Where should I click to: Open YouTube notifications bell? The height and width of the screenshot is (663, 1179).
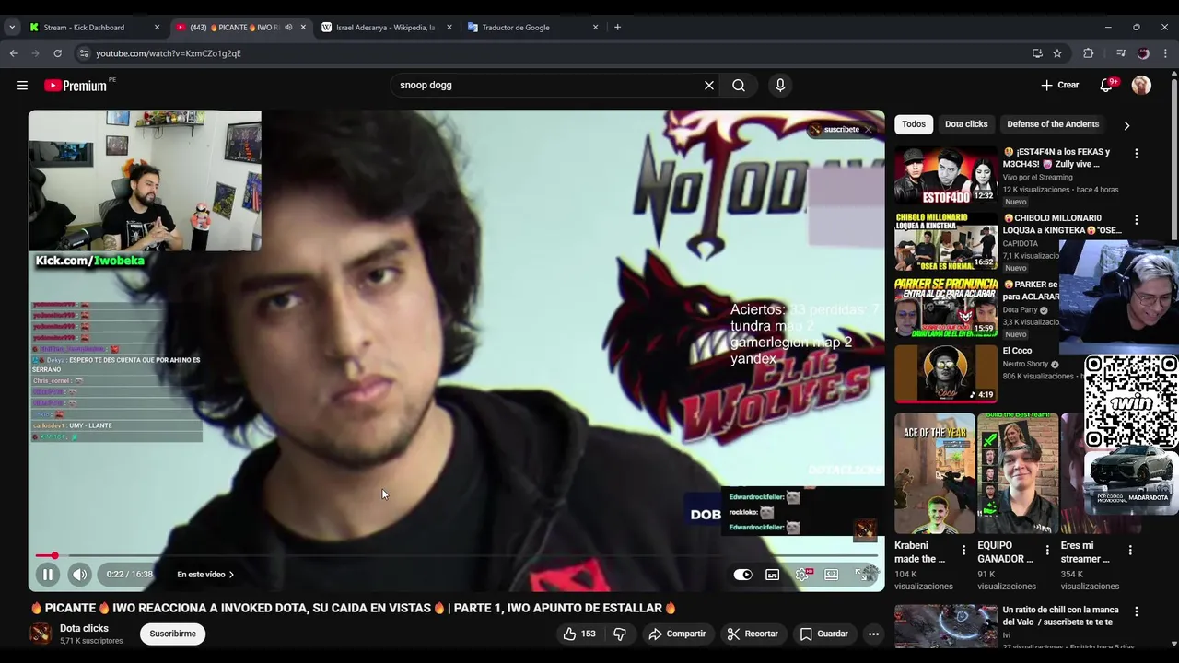[1106, 86]
